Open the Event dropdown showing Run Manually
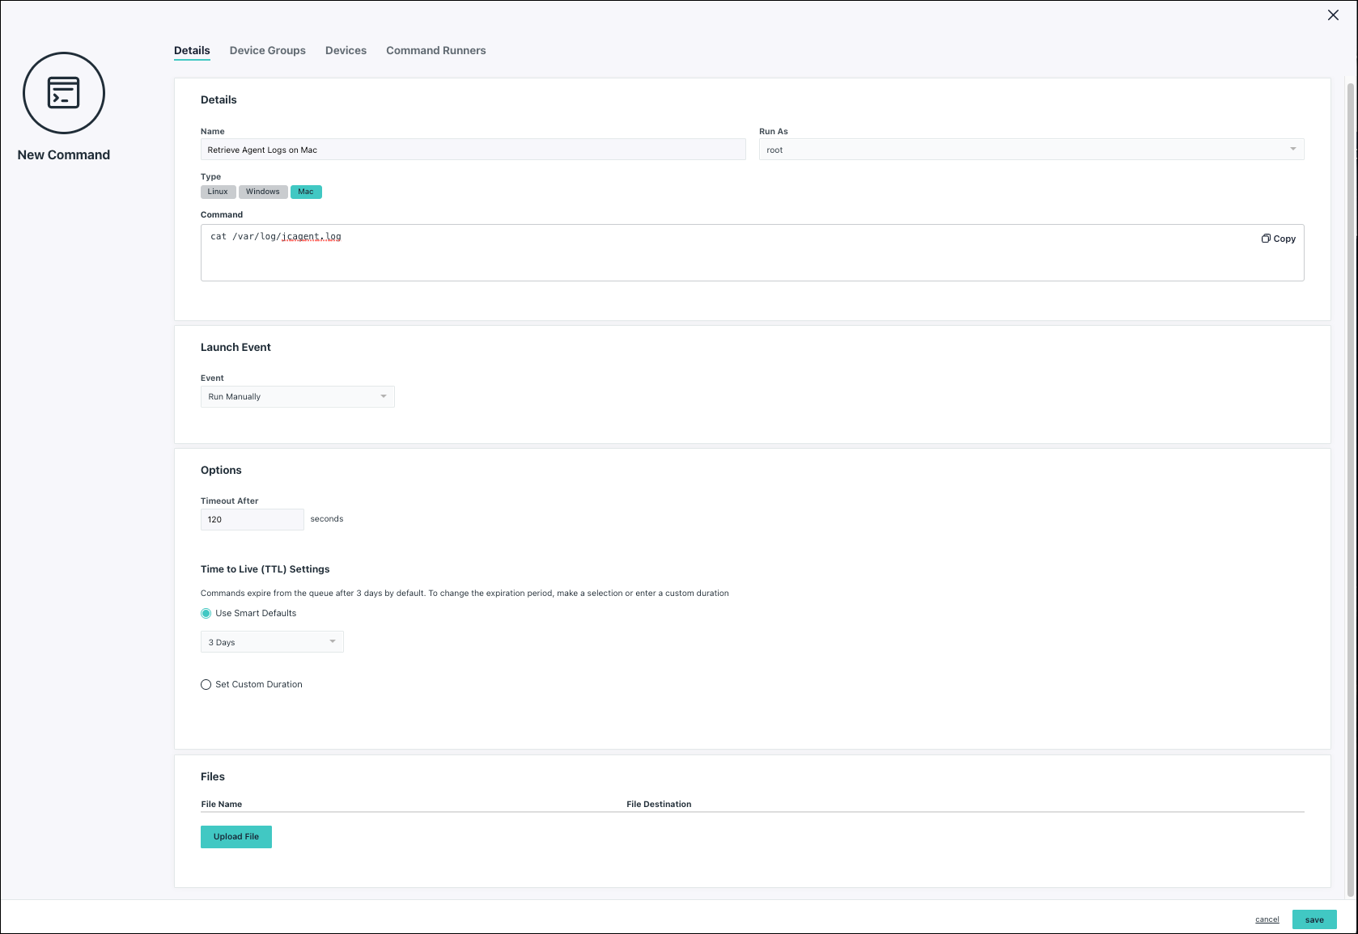 point(297,396)
